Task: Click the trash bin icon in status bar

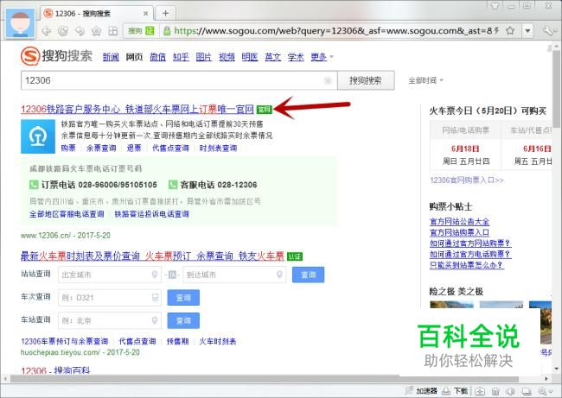Action: 495,391
